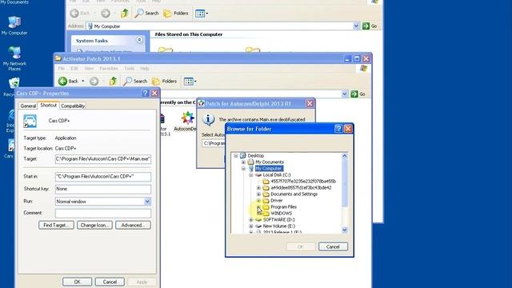Click Folders in My Computer window toolbar
The height and width of the screenshot is (288, 512).
tap(176, 14)
